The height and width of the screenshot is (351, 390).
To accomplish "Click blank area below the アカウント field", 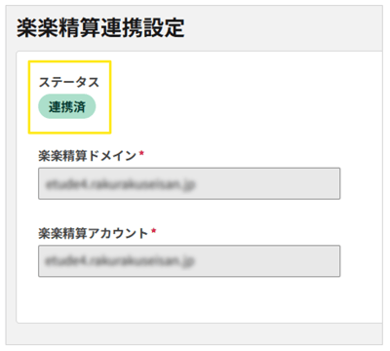I will tap(195, 299).
